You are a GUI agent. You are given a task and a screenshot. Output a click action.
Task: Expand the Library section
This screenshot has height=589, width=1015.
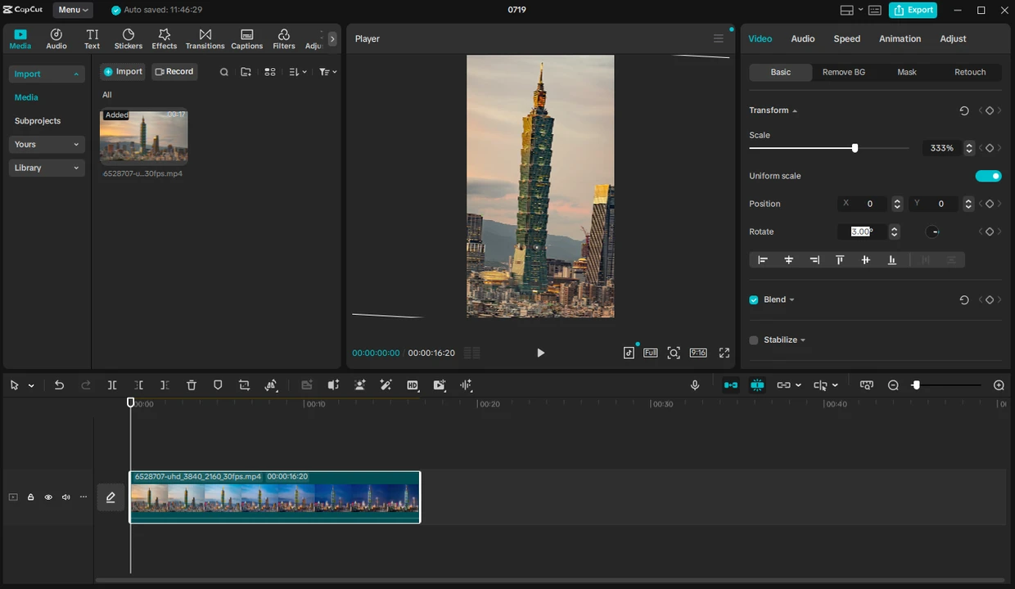[47, 168]
